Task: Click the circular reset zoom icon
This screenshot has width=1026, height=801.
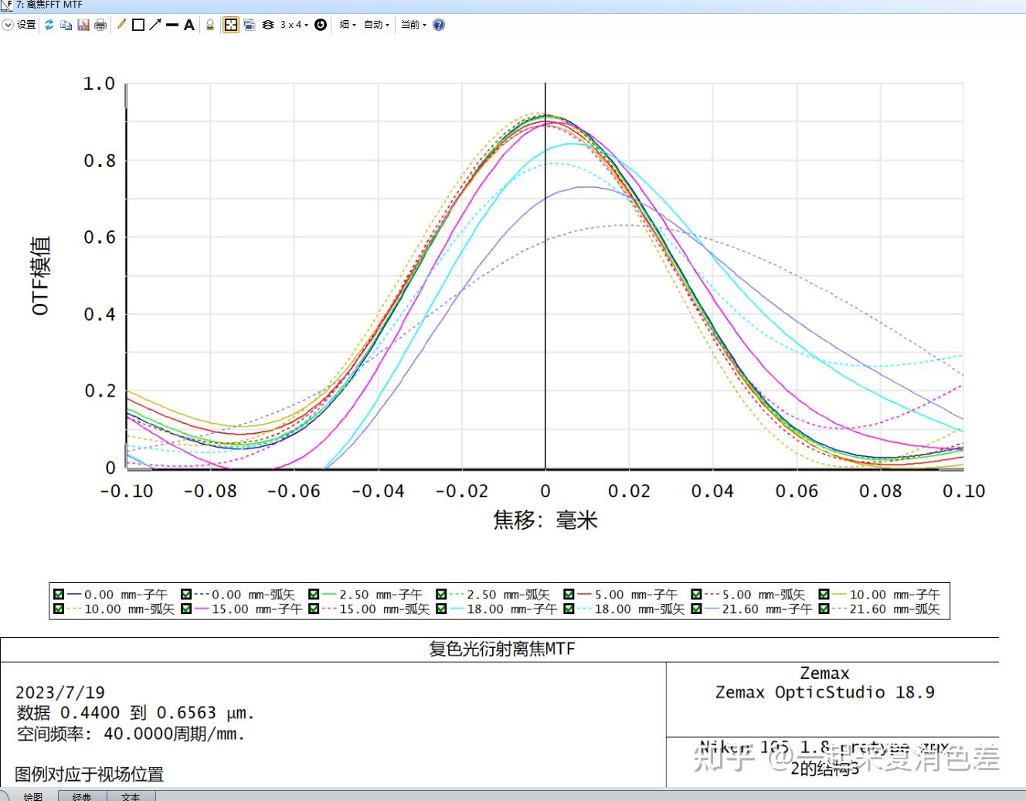Action: 321,25
